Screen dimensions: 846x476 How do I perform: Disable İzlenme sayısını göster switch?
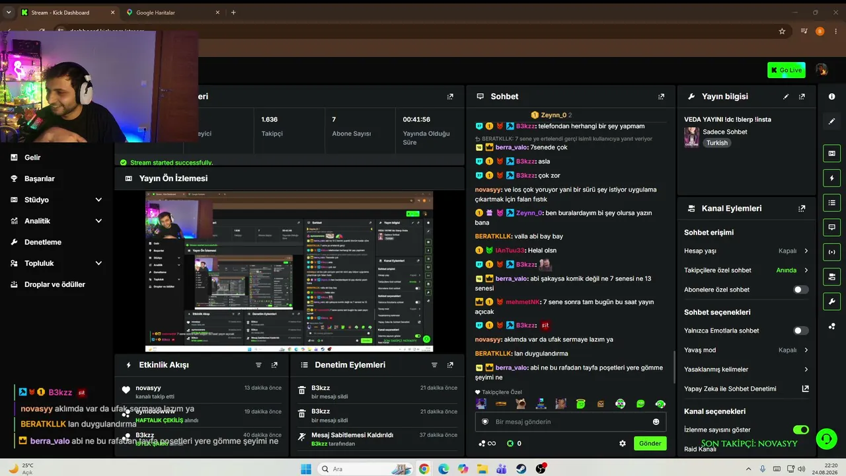[800, 430]
